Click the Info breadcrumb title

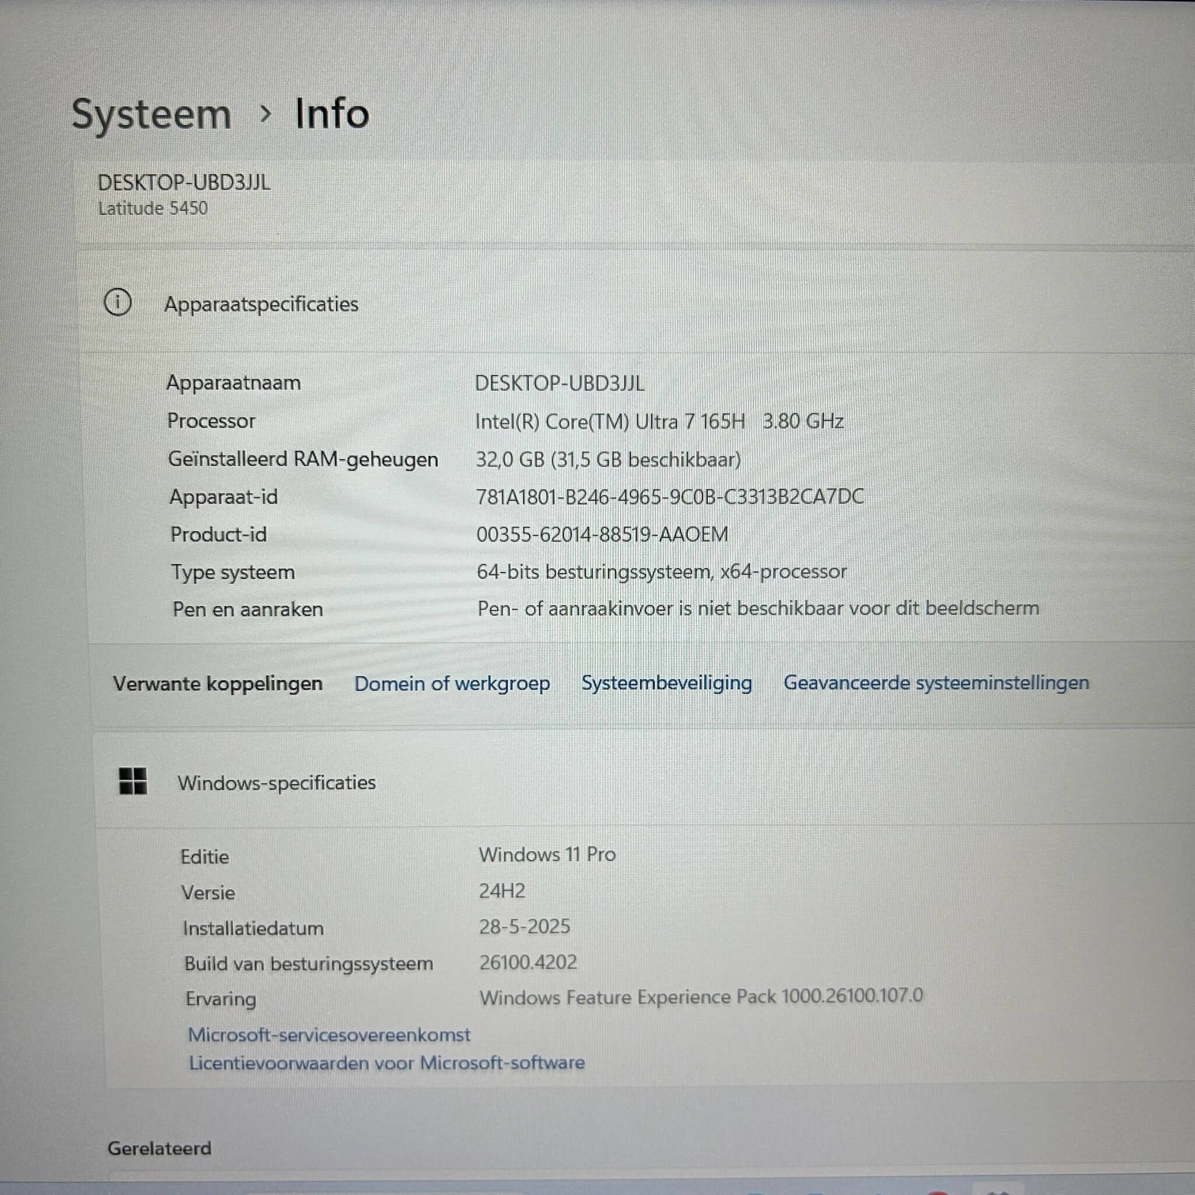coord(332,114)
